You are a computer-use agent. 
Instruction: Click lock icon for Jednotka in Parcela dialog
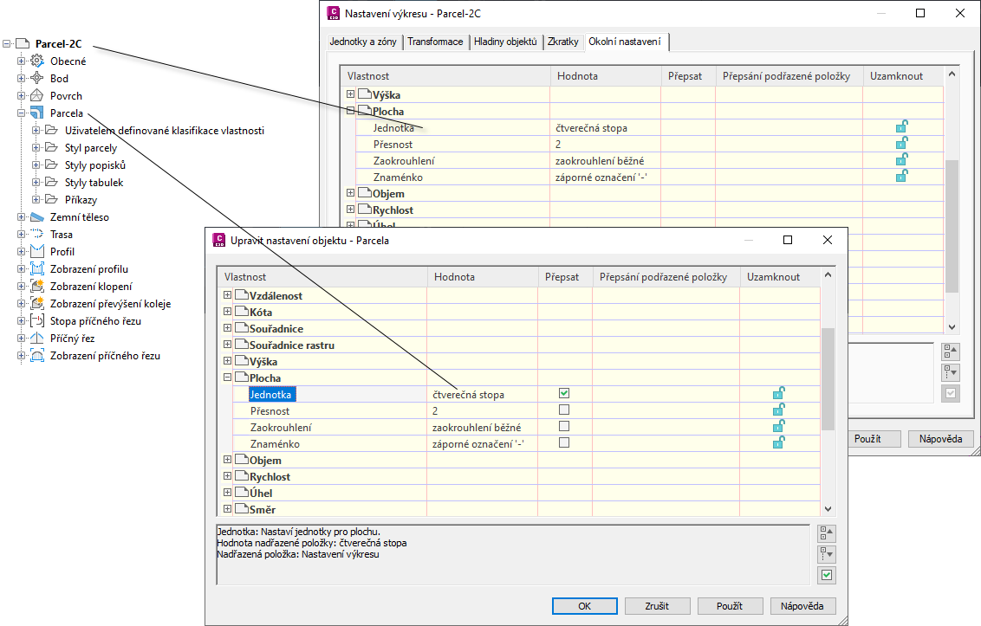pos(778,393)
